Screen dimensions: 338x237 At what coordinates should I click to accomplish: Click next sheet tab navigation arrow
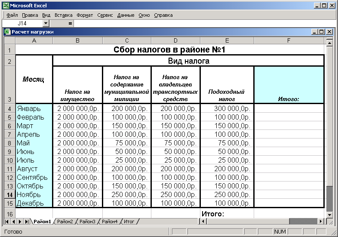[20, 222]
